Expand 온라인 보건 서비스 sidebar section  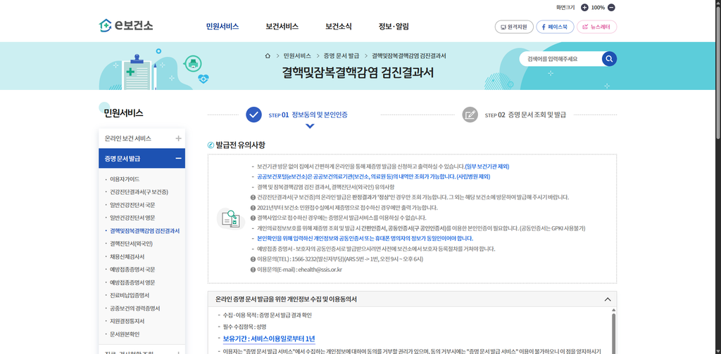click(178, 138)
